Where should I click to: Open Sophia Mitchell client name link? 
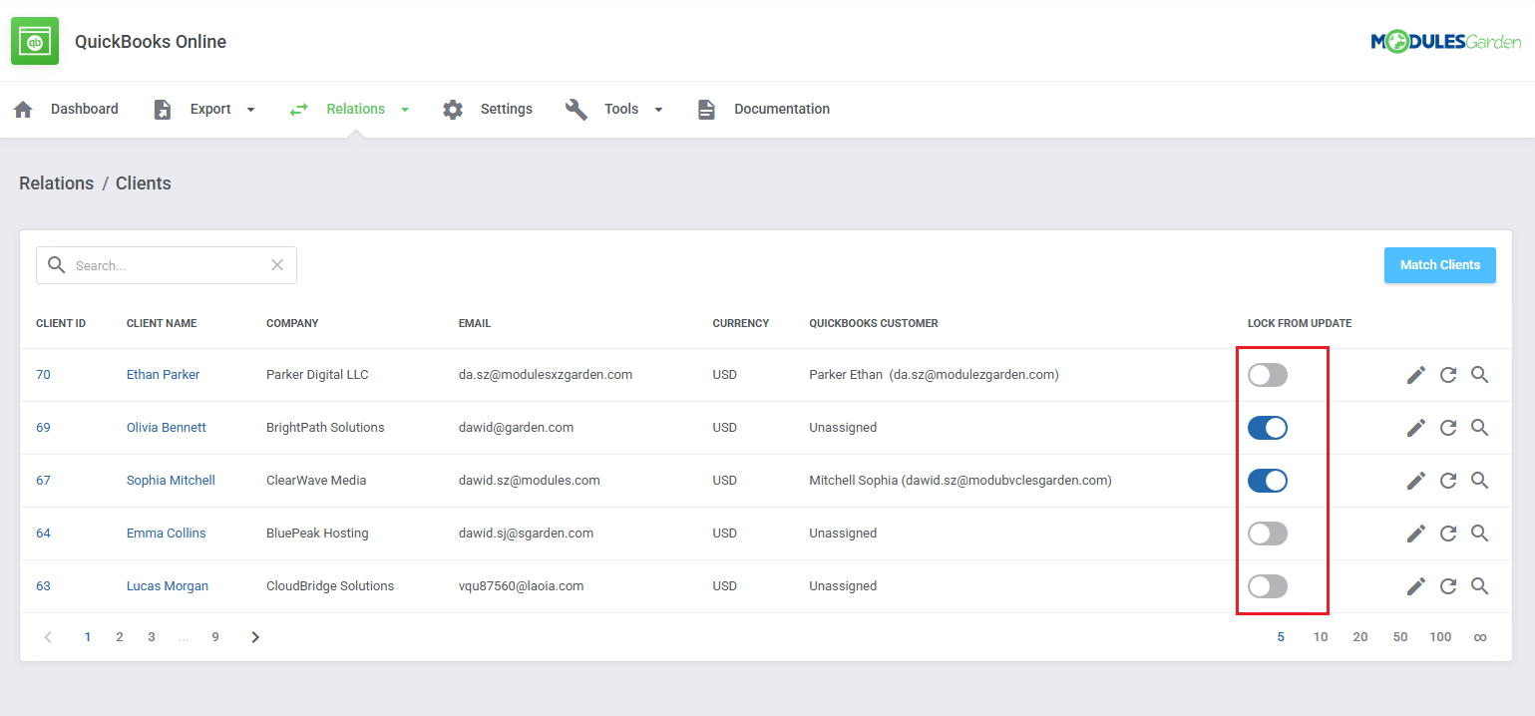click(x=171, y=481)
